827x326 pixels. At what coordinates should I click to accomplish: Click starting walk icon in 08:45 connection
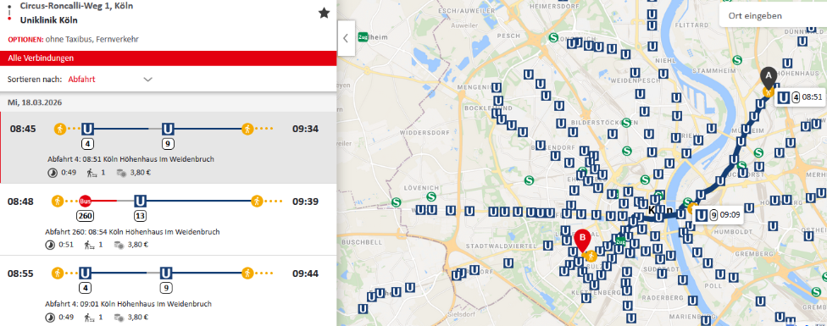(x=60, y=129)
